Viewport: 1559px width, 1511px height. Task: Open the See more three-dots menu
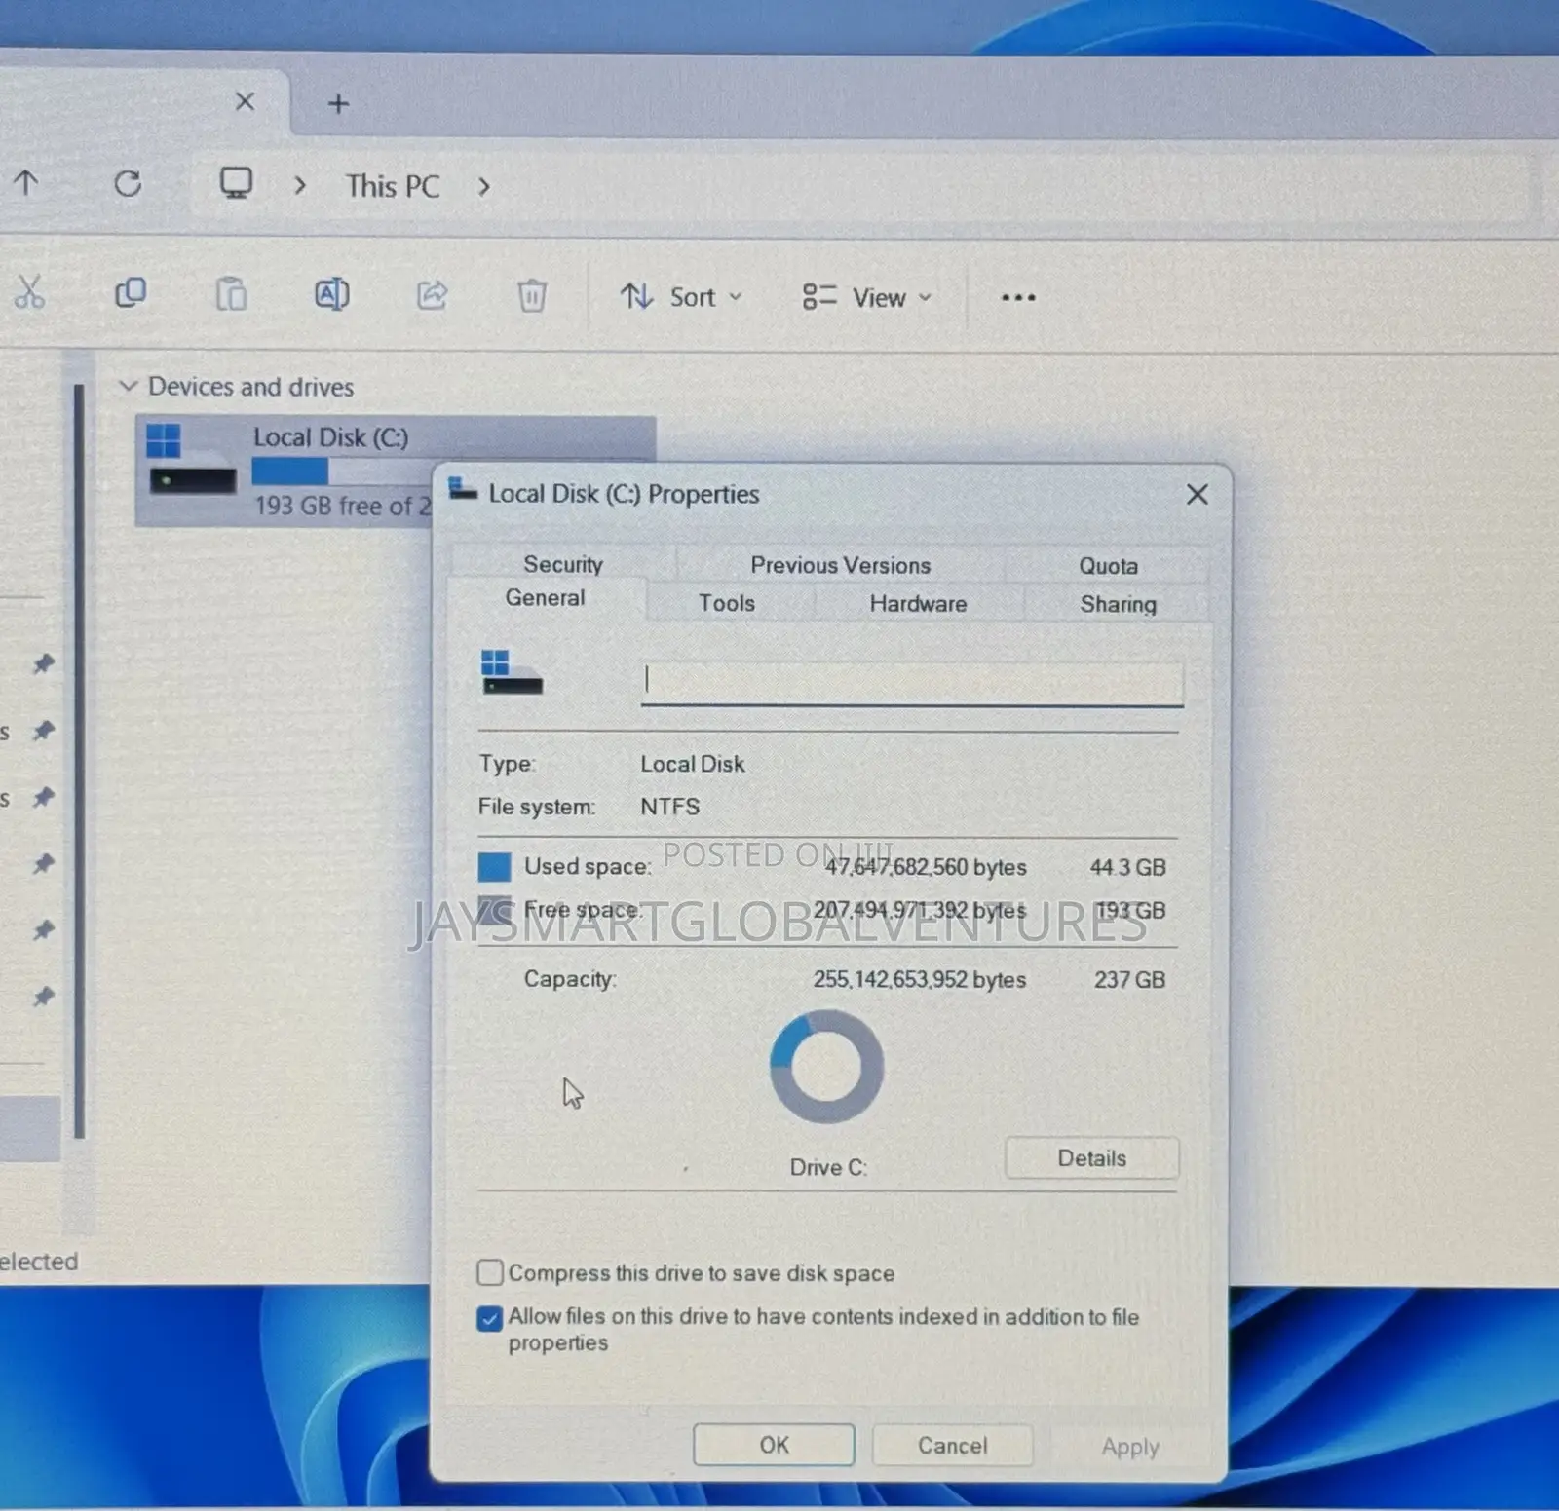pos(1018,298)
